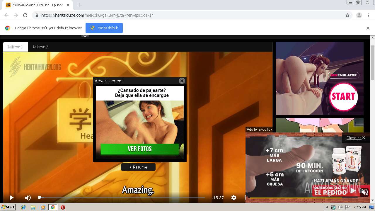
Task: Select the Chrome taskbar icon
Action: pyautogui.click(x=53, y=207)
